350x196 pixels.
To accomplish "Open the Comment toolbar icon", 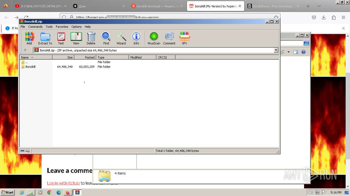I will click(x=169, y=38).
